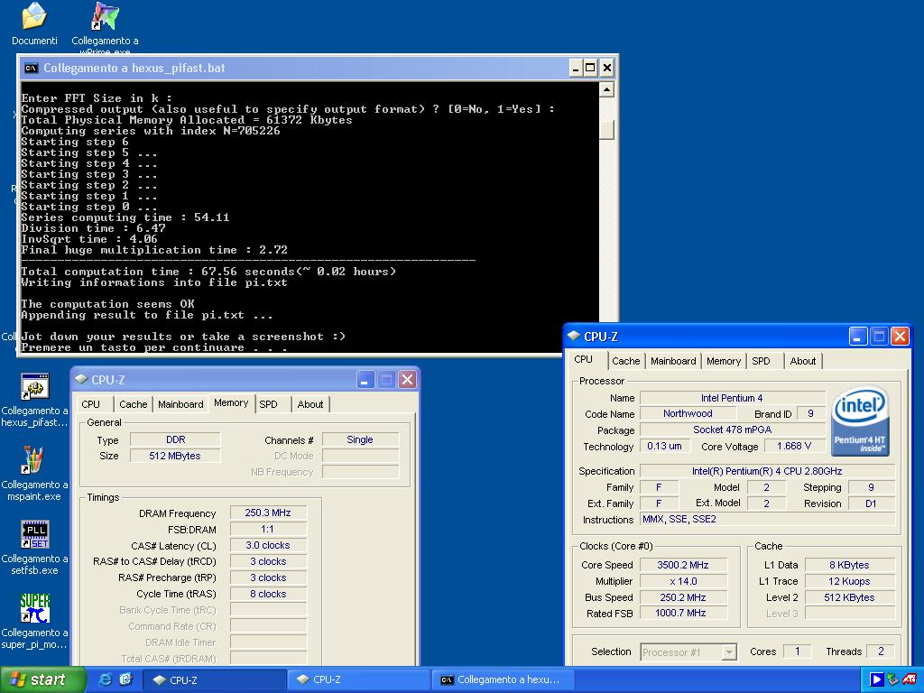This screenshot has width=924, height=693.
Task: Switch to first CPU-Z taskbar button
Action: pyautogui.click(x=215, y=680)
